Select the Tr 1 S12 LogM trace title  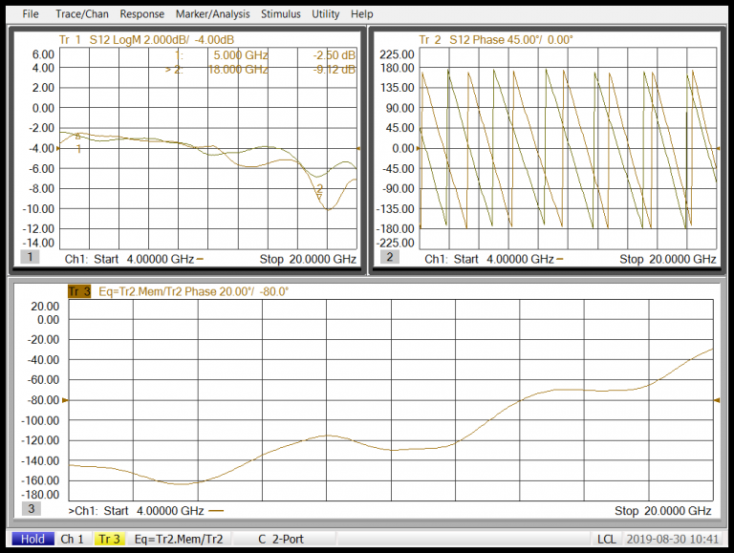[x=146, y=40]
